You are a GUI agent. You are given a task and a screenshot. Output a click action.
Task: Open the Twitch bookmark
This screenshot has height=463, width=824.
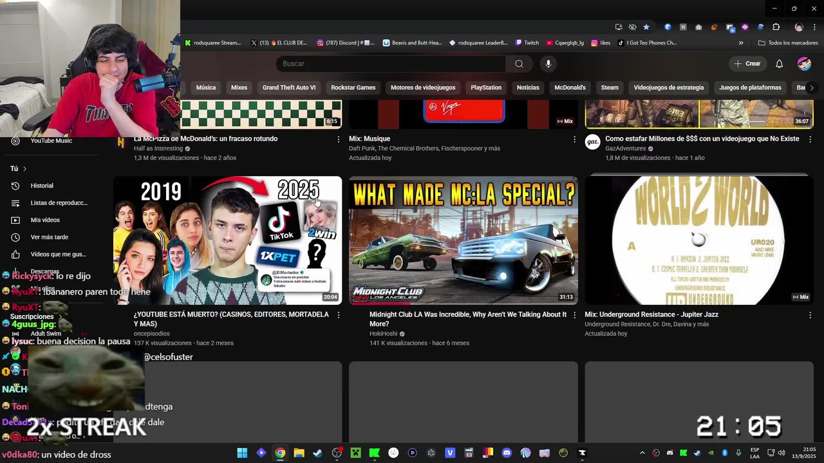point(527,43)
